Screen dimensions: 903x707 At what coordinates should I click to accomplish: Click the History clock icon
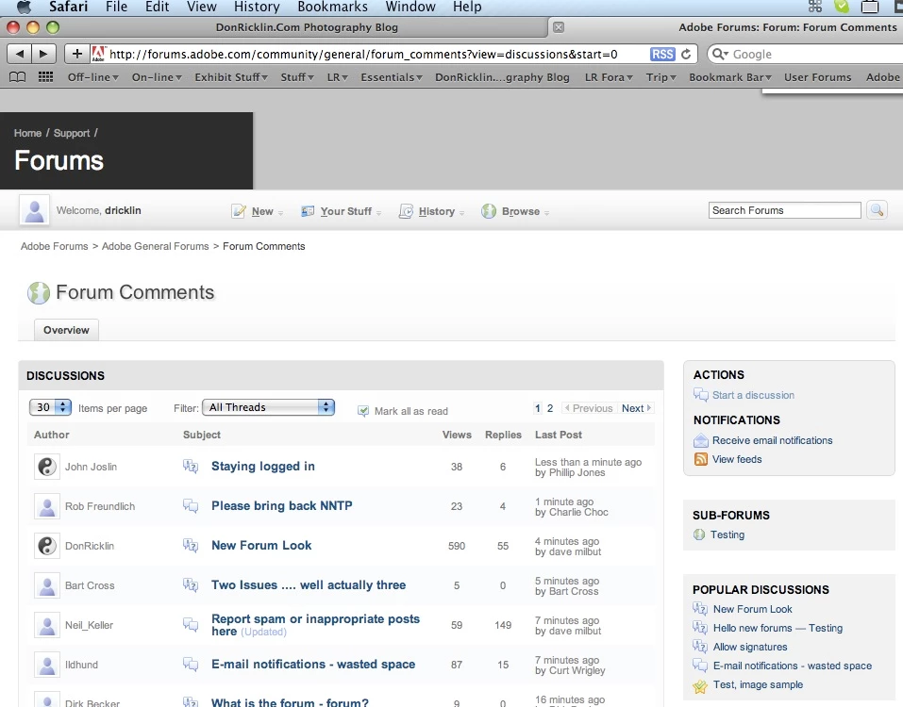pyautogui.click(x=406, y=211)
